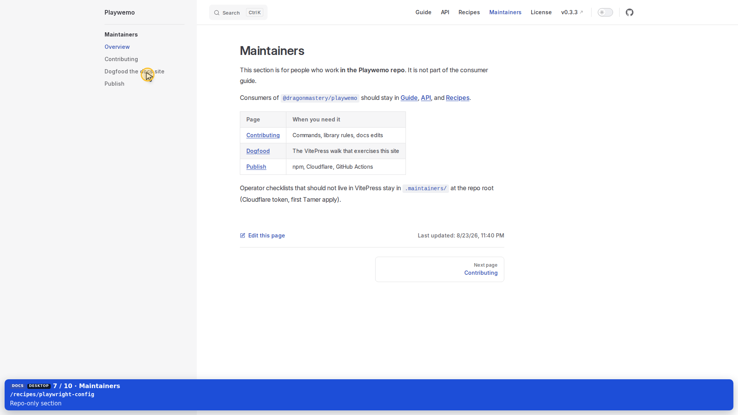
Task: Open Publish in the sidebar
Action: (115, 84)
